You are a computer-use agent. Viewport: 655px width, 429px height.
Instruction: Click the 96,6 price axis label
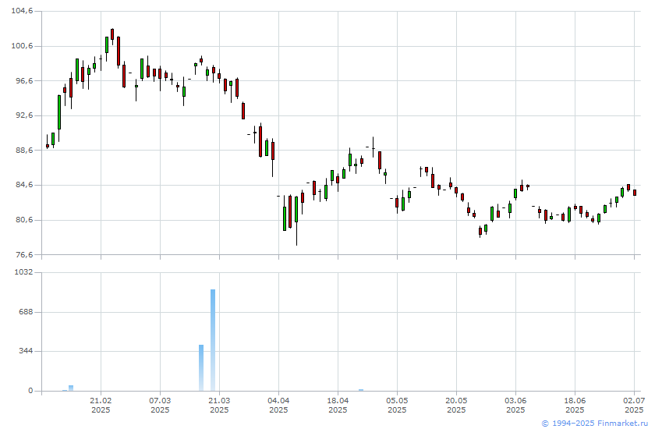click(x=23, y=80)
